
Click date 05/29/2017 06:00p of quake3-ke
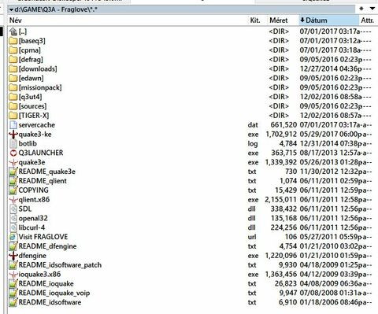click(331, 135)
